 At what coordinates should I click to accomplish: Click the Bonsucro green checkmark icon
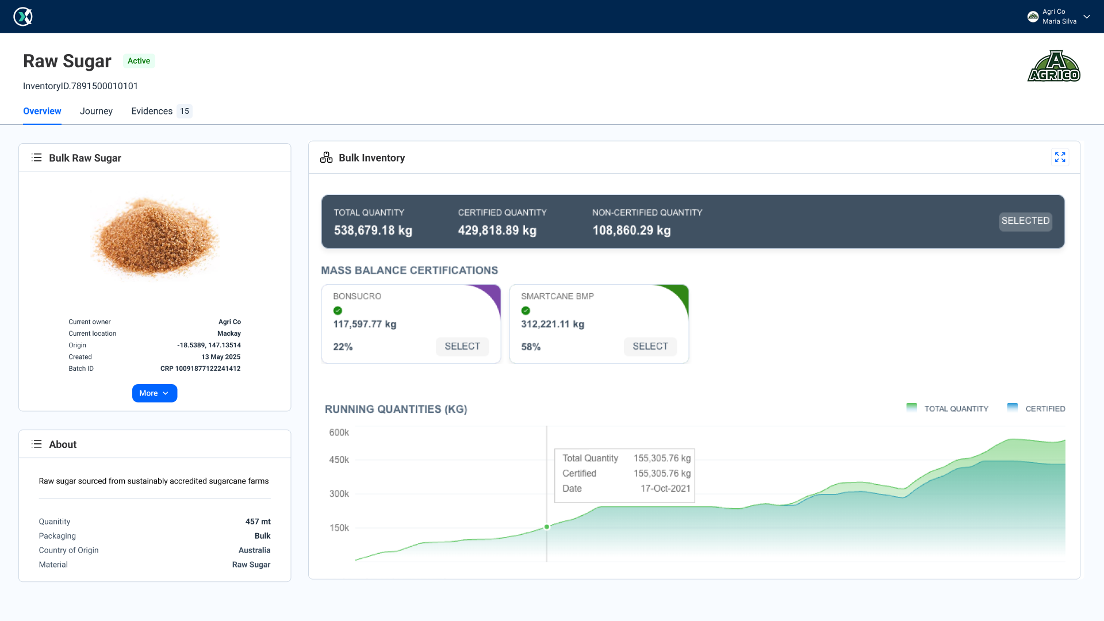pos(338,310)
